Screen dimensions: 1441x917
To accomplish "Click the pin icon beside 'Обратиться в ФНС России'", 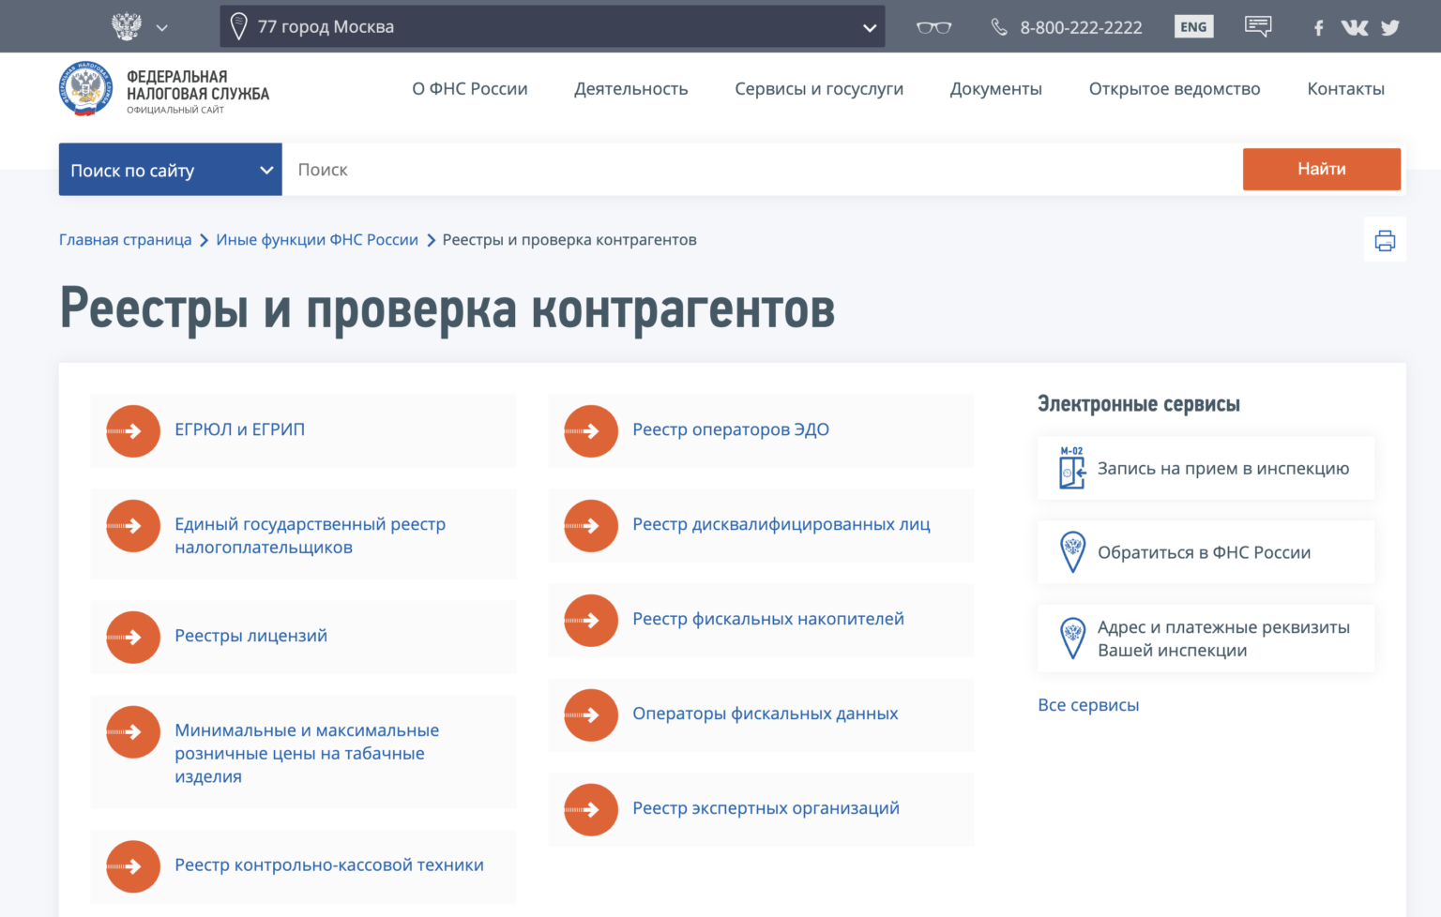I will pos(1072,552).
